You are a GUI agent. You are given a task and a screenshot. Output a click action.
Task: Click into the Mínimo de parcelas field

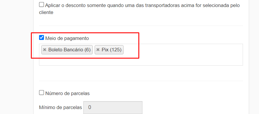[x=113, y=108]
